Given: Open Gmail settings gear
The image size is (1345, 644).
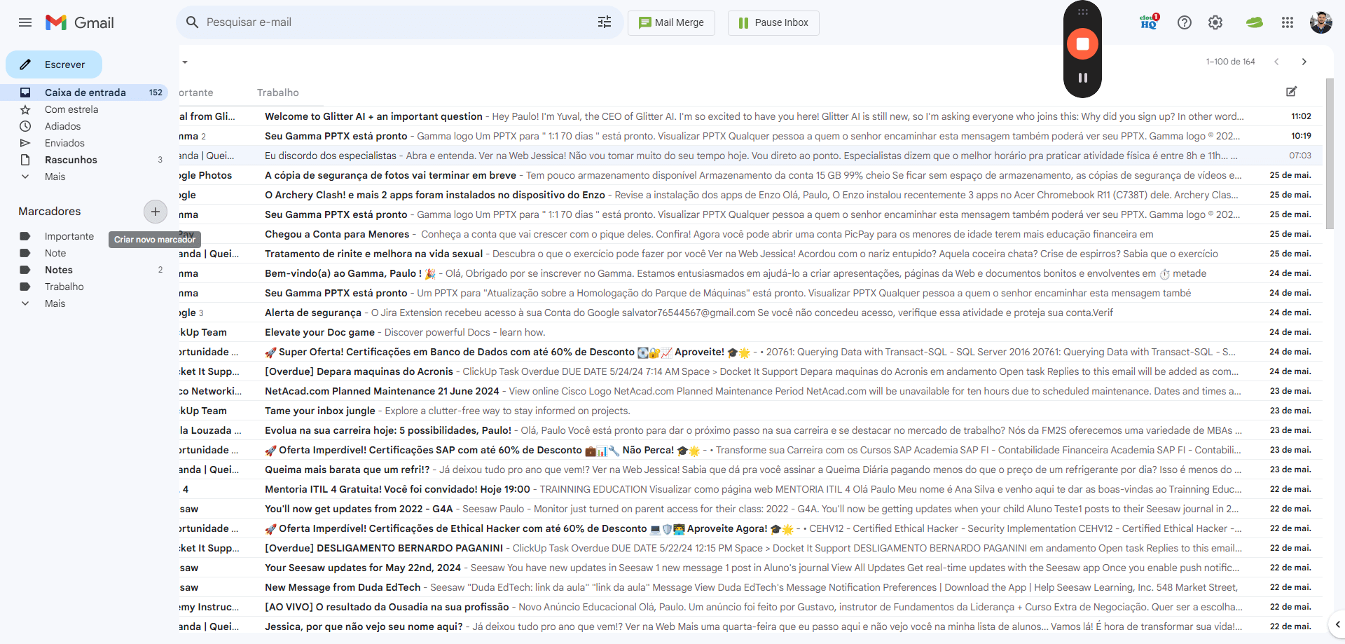Looking at the screenshot, I should coord(1215,22).
